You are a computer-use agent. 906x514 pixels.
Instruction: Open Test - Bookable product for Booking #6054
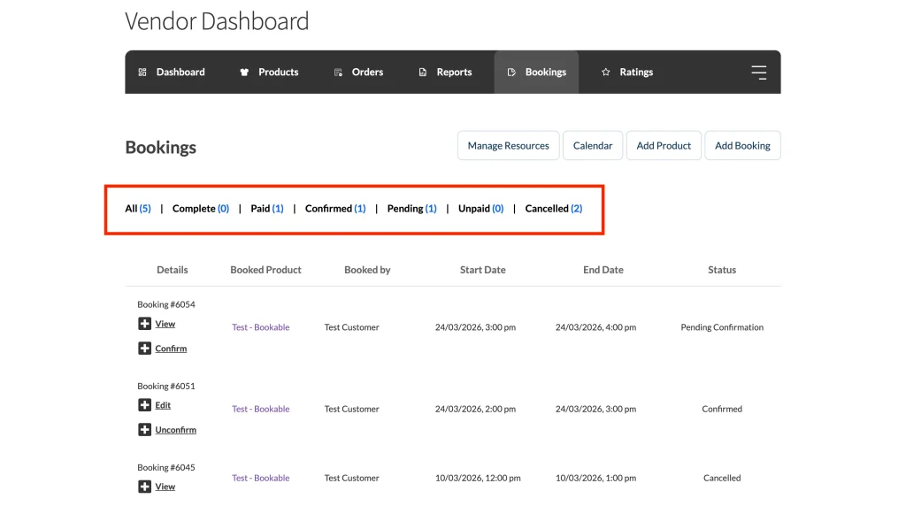pos(261,327)
